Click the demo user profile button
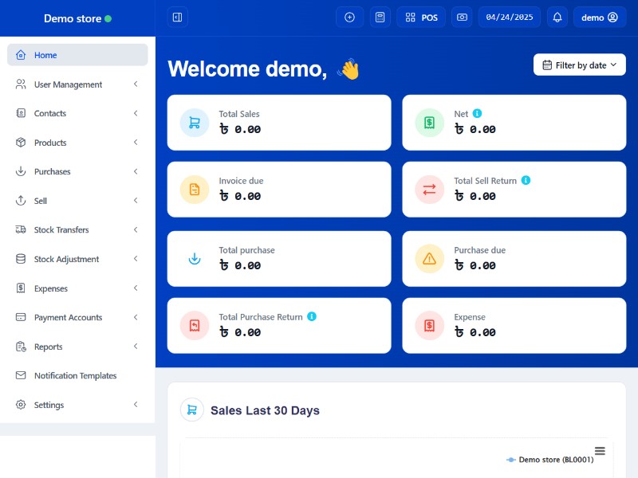 (x=599, y=18)
